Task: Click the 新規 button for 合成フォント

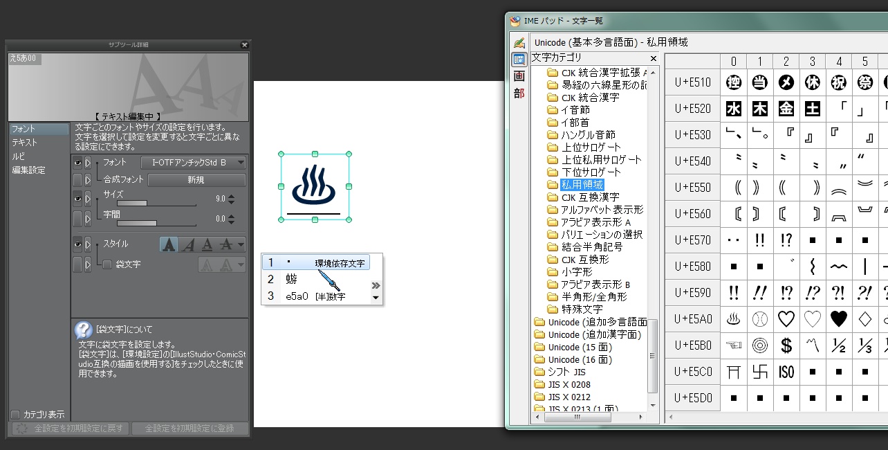Action: point(196,180)
